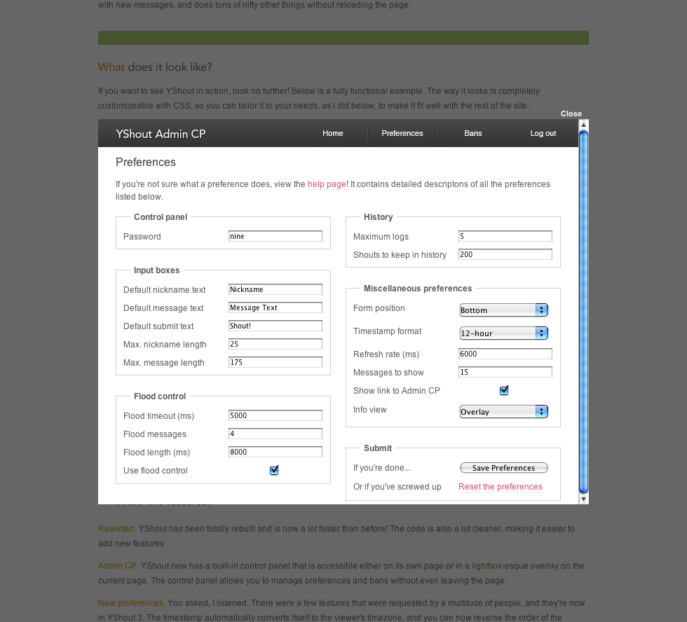This screenshot has width=687, height=622.
Task: Toggle the Use flood control checkbox
Action: pyautogui.click(x=274, y=470)
